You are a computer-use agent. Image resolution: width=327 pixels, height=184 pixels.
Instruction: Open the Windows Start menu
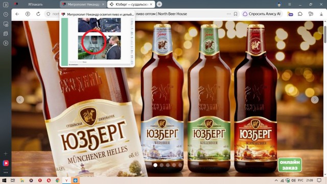pos(4,180)
